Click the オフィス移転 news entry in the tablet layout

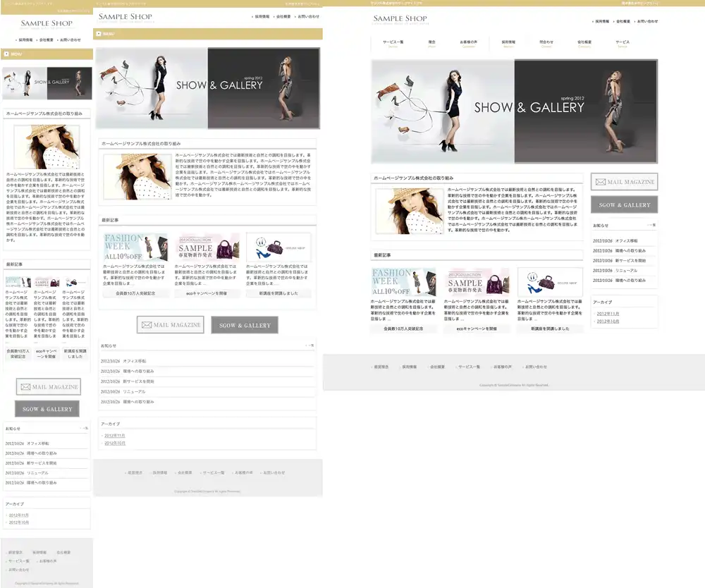pyautogui.click(x=133, y=361)
